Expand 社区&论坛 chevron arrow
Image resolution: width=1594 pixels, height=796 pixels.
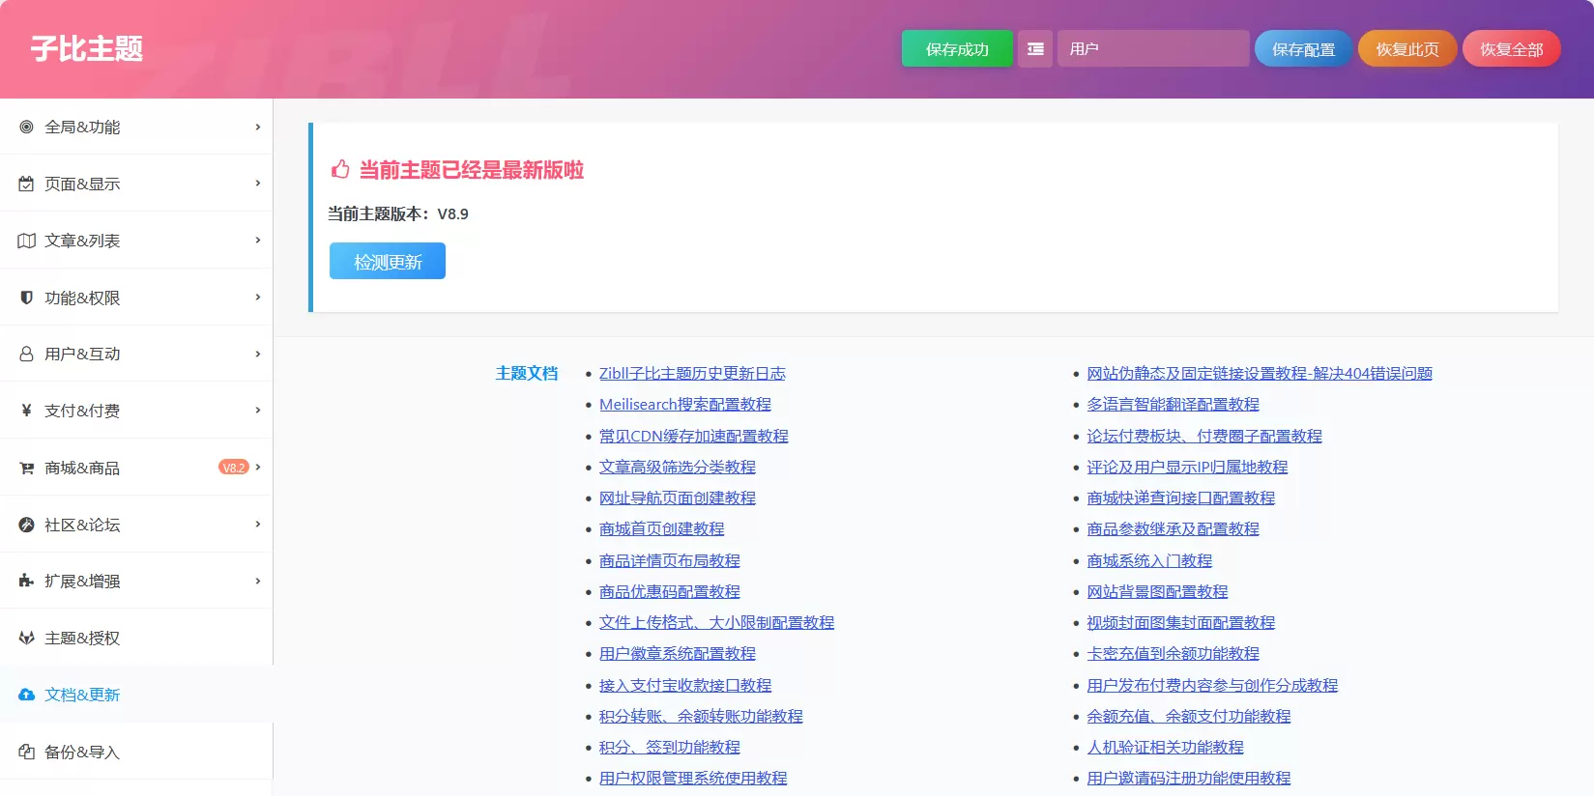(x=258, y=525)
